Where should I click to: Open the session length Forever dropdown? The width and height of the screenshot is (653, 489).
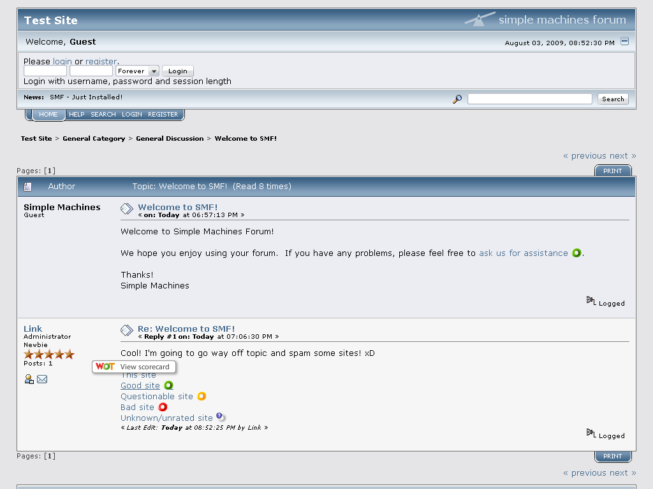click(138, 71)
